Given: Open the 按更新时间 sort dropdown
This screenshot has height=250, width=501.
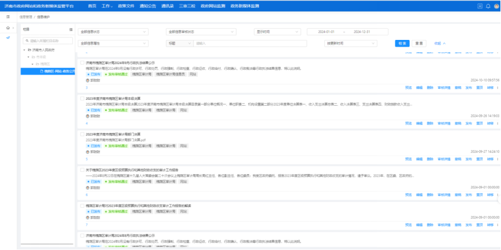Looking at the screenshot, I should point(351,43).
